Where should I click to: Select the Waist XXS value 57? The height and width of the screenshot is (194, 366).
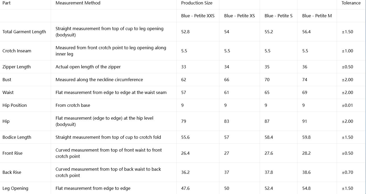pos(184,92)
